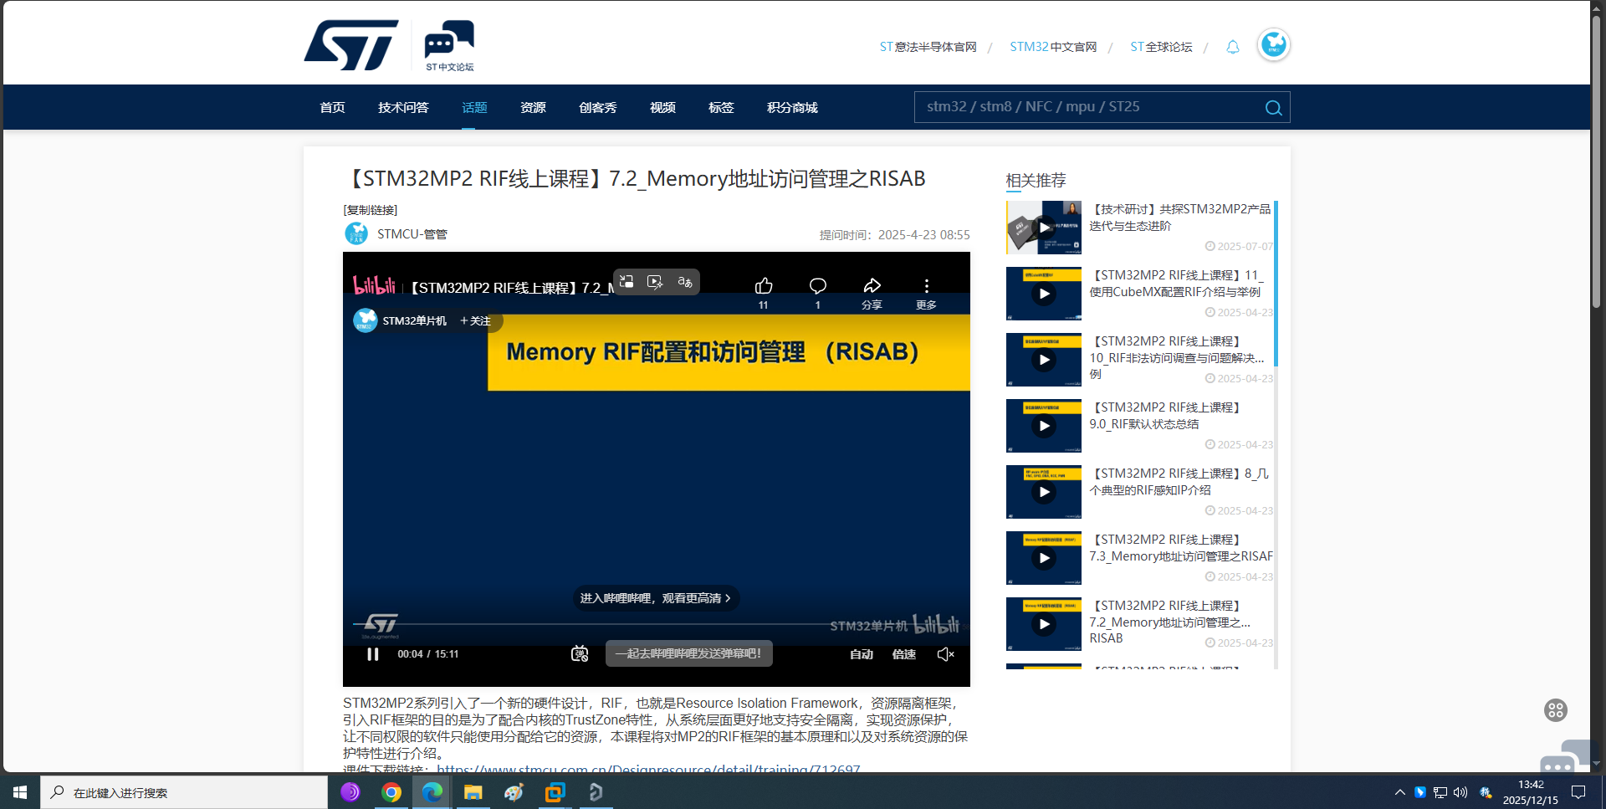This screenshot has width=1606, height=809.
Task: Click the STMCU-管管 author name
Action: coord(412,234)
